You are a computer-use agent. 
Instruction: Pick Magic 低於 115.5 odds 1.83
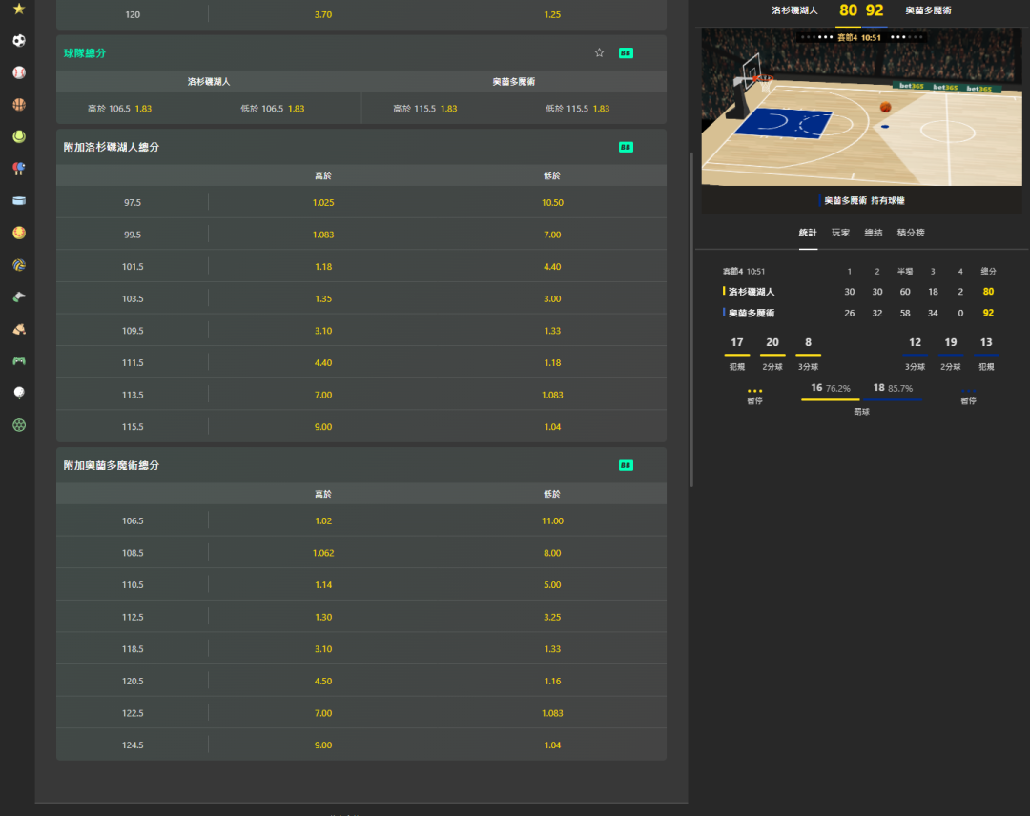click(577, 109)
